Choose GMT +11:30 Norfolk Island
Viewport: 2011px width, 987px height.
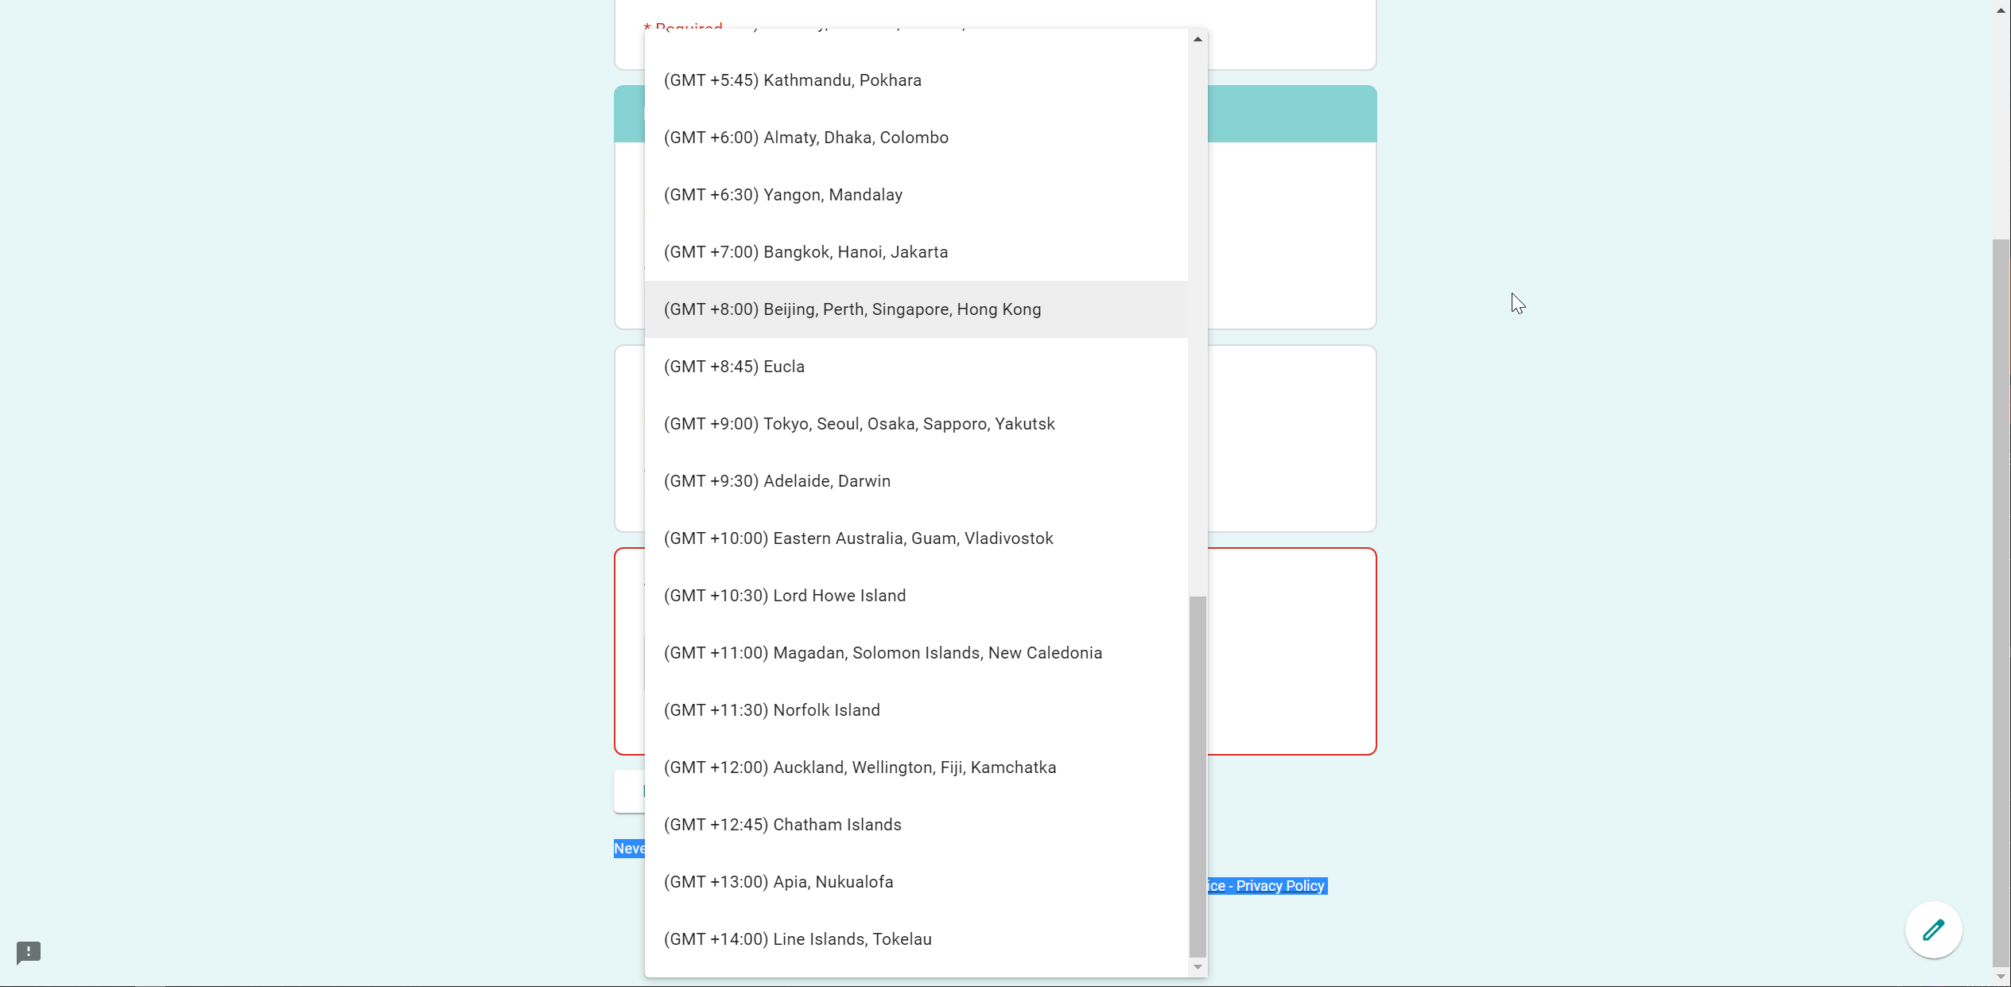click(x=771, y=710)
